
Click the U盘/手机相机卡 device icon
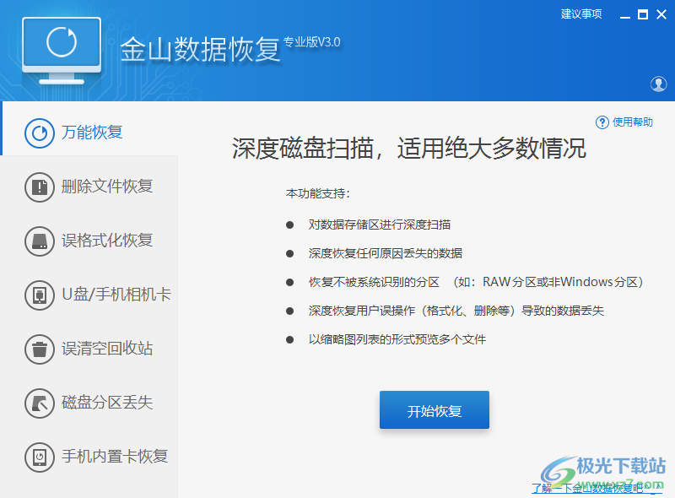click(x=40, y=295)
